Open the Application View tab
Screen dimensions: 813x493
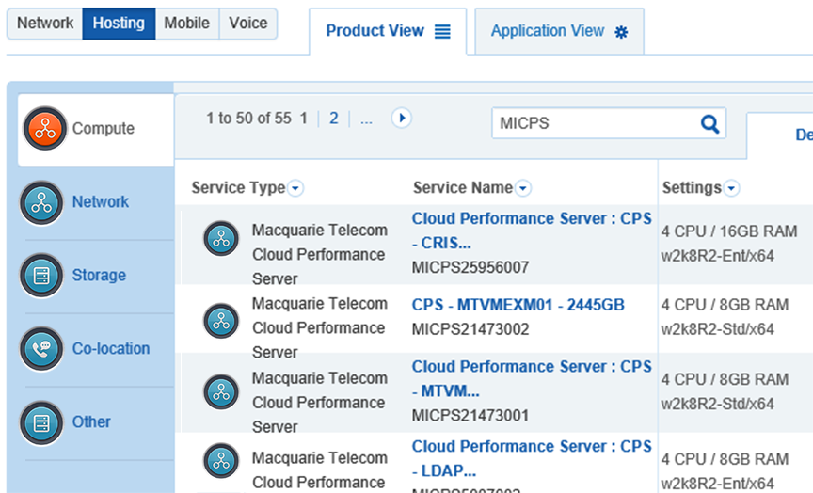(560, 31)
